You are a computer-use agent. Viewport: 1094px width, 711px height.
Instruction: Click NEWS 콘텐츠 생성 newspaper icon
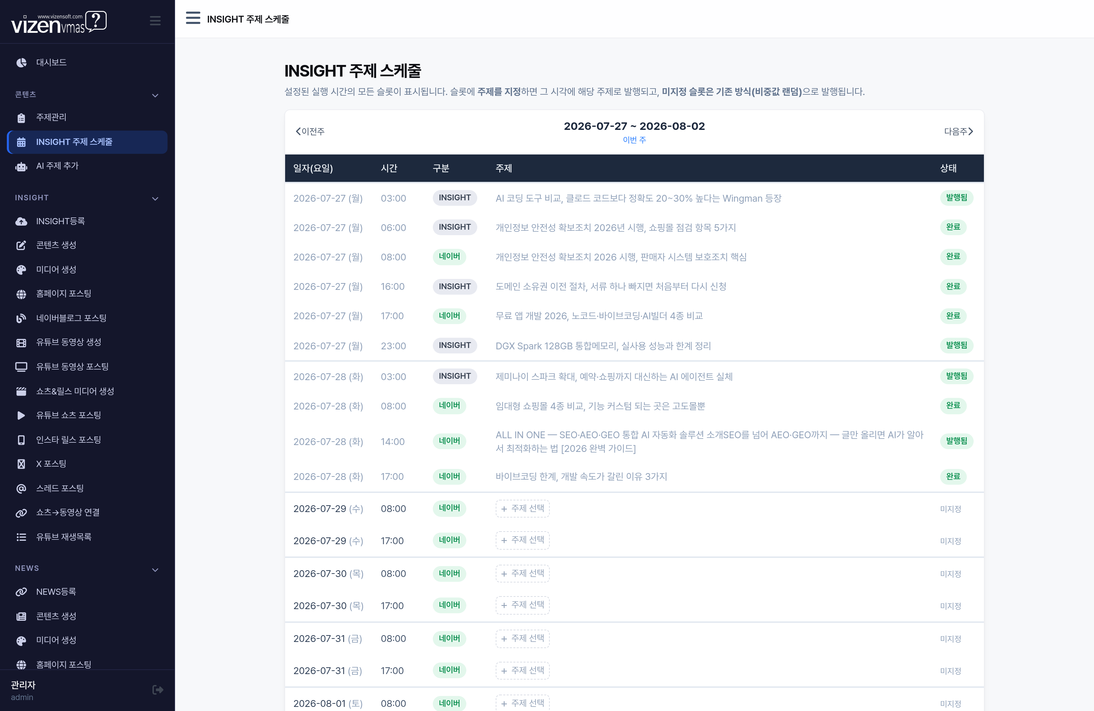[x=21, y=616]
